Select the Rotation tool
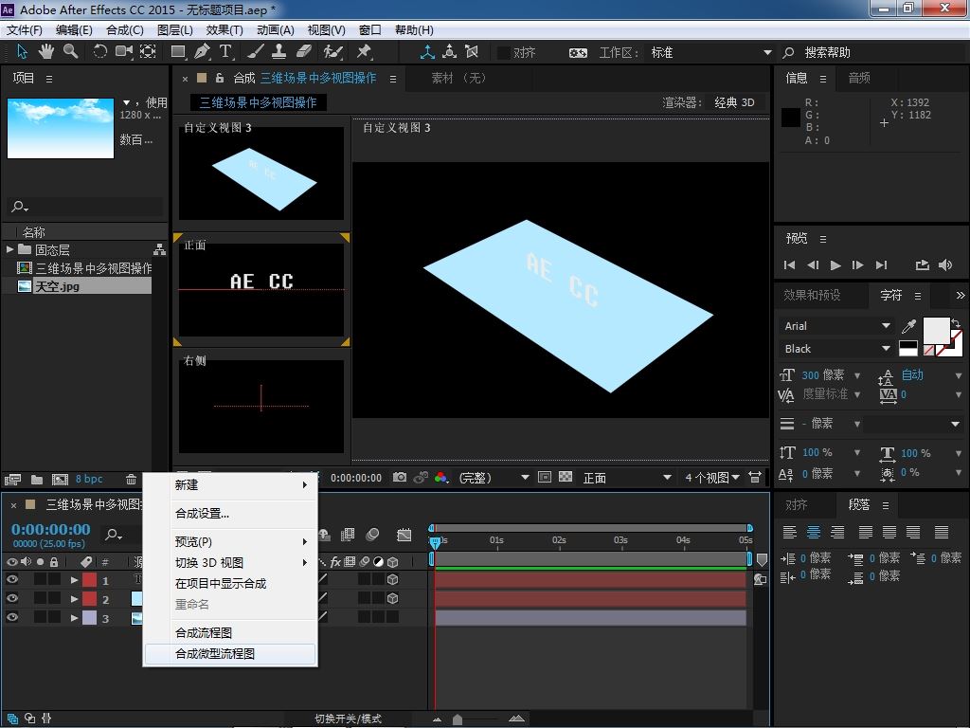This screenshot has width=970, height=728. (x=99, y=52)
